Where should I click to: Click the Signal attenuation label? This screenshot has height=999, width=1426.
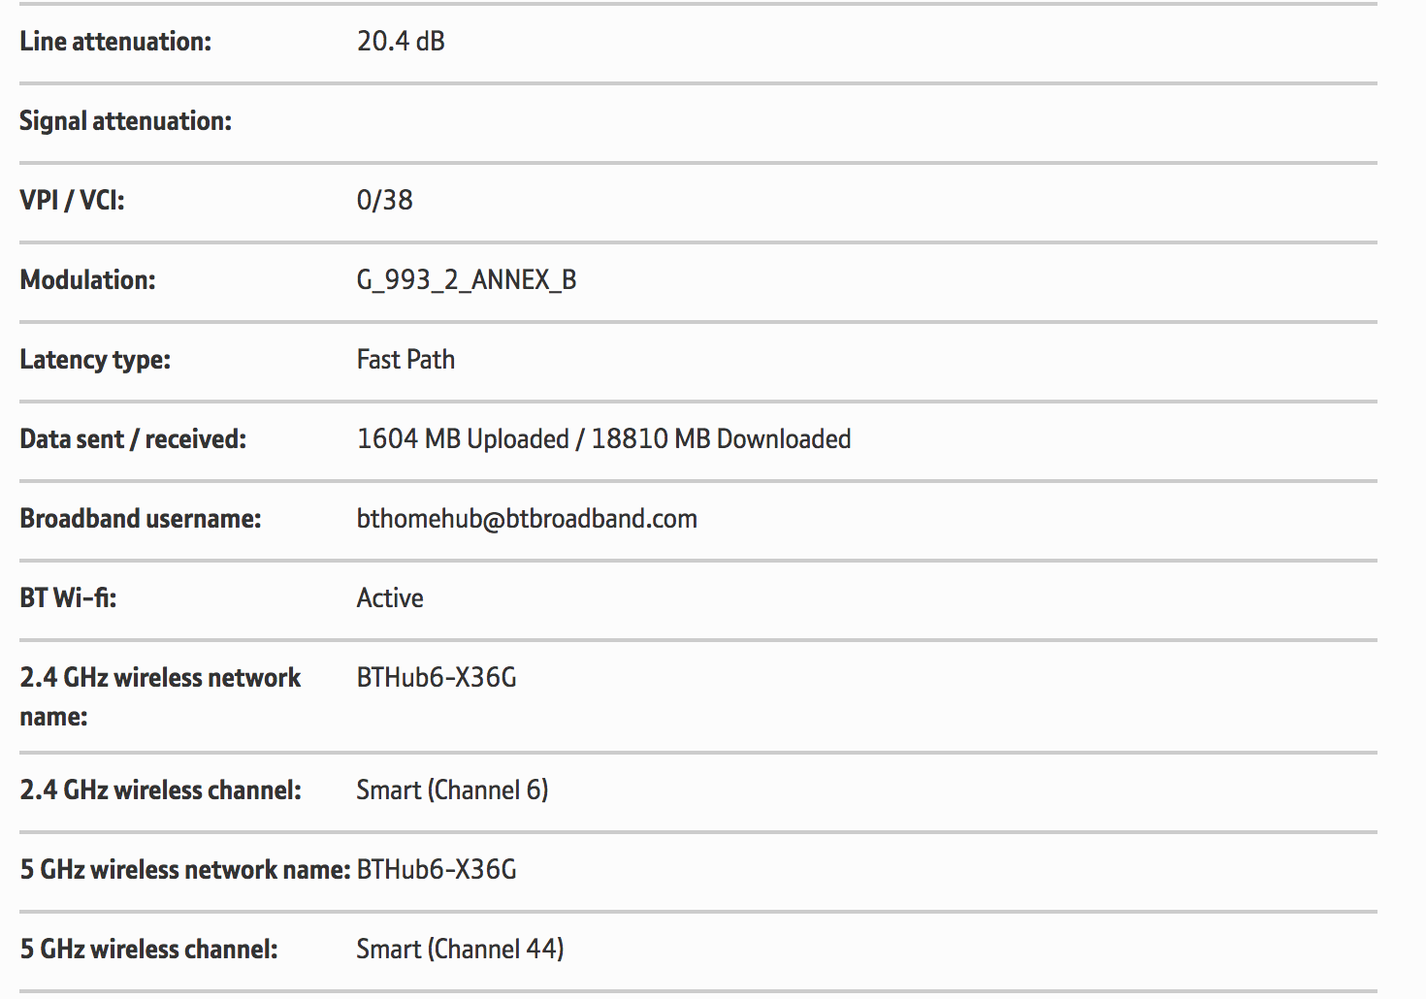(125, 121)
